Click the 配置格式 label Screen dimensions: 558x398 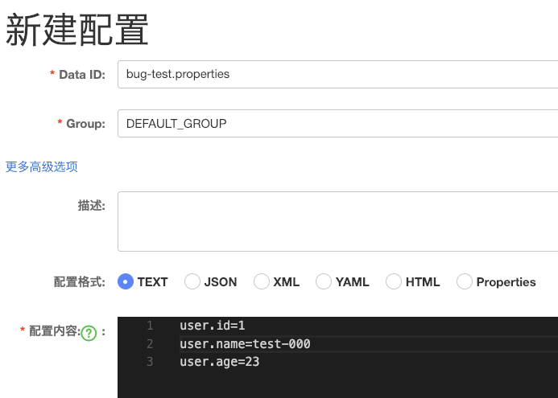[x=80, y=281]
